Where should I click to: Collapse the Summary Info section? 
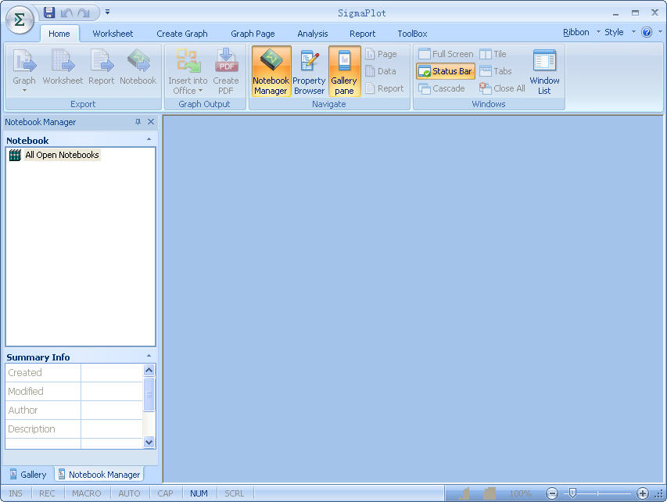pos(149,357)
